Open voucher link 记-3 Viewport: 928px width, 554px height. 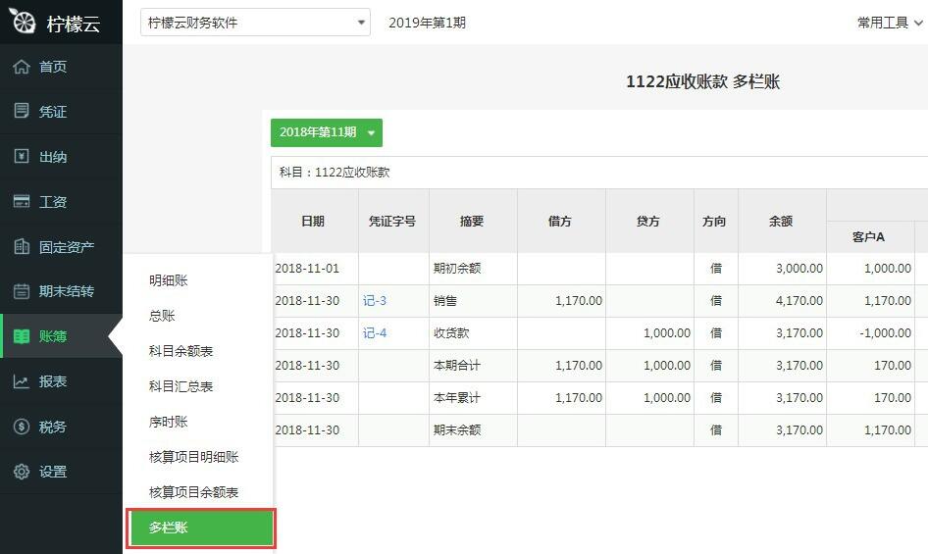[375, 301]
